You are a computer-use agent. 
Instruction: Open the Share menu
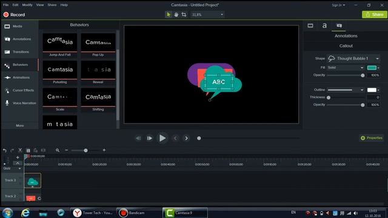52,5
